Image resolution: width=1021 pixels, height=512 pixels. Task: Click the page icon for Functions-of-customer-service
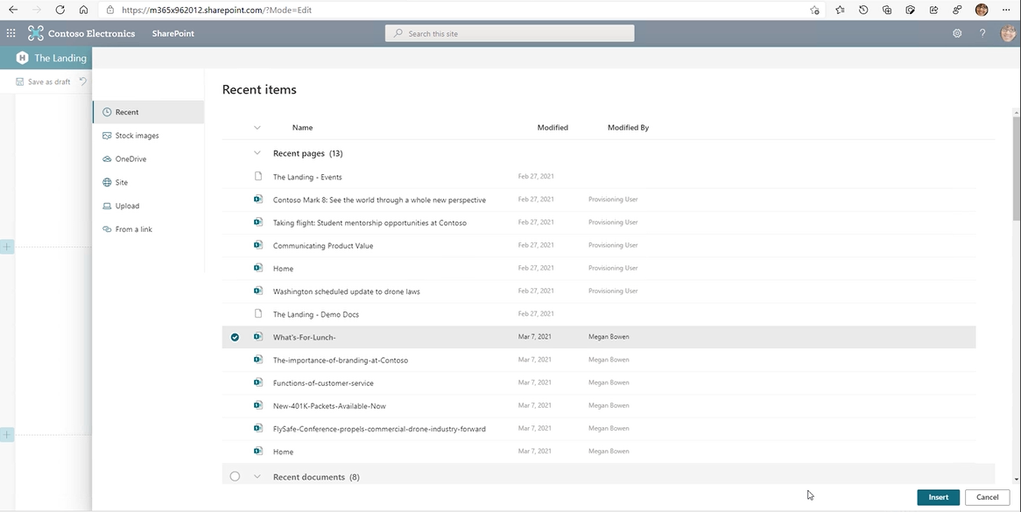(258, 382)
